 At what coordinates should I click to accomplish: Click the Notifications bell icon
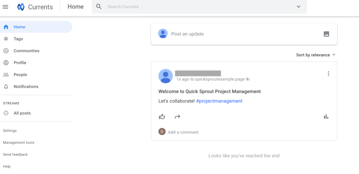point(6,87)
